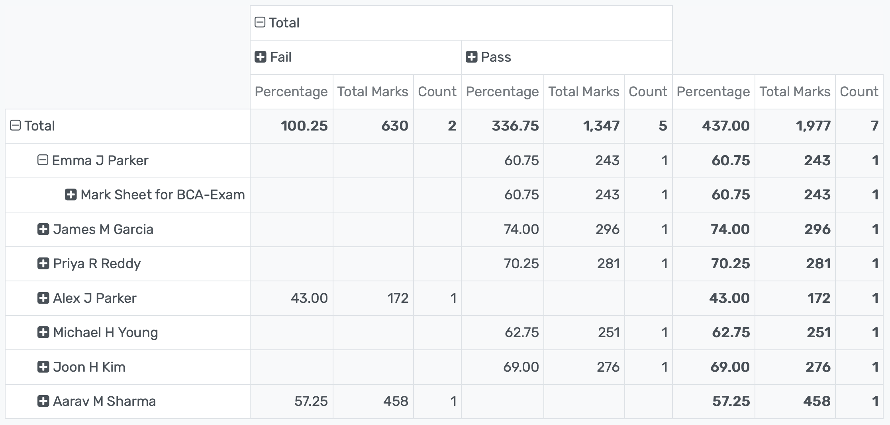Screen dimensions: 890x425
Task: Select the Total Marks header under Fail
Action: [x=372, y=92]
